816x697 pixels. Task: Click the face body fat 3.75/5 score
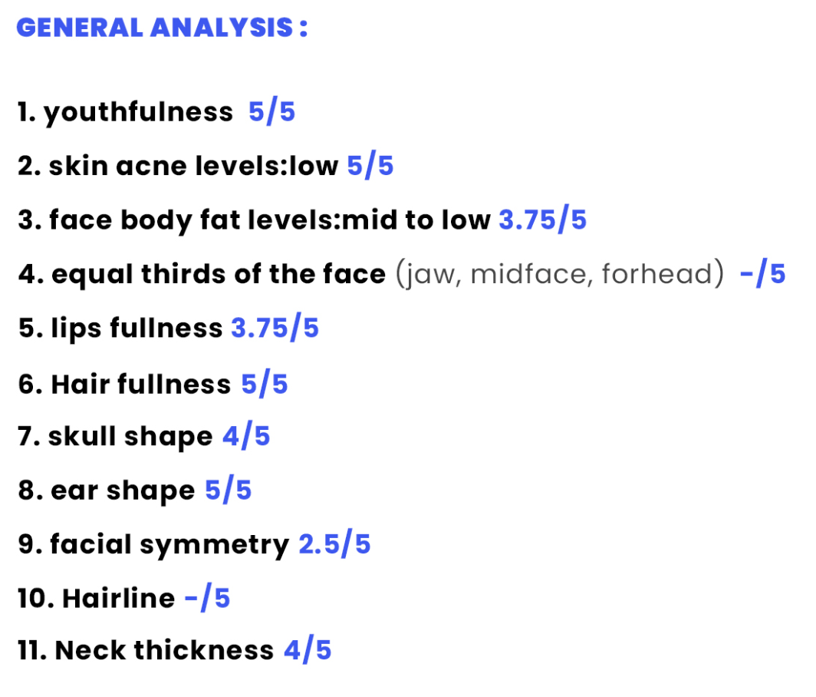click(543, 220)
